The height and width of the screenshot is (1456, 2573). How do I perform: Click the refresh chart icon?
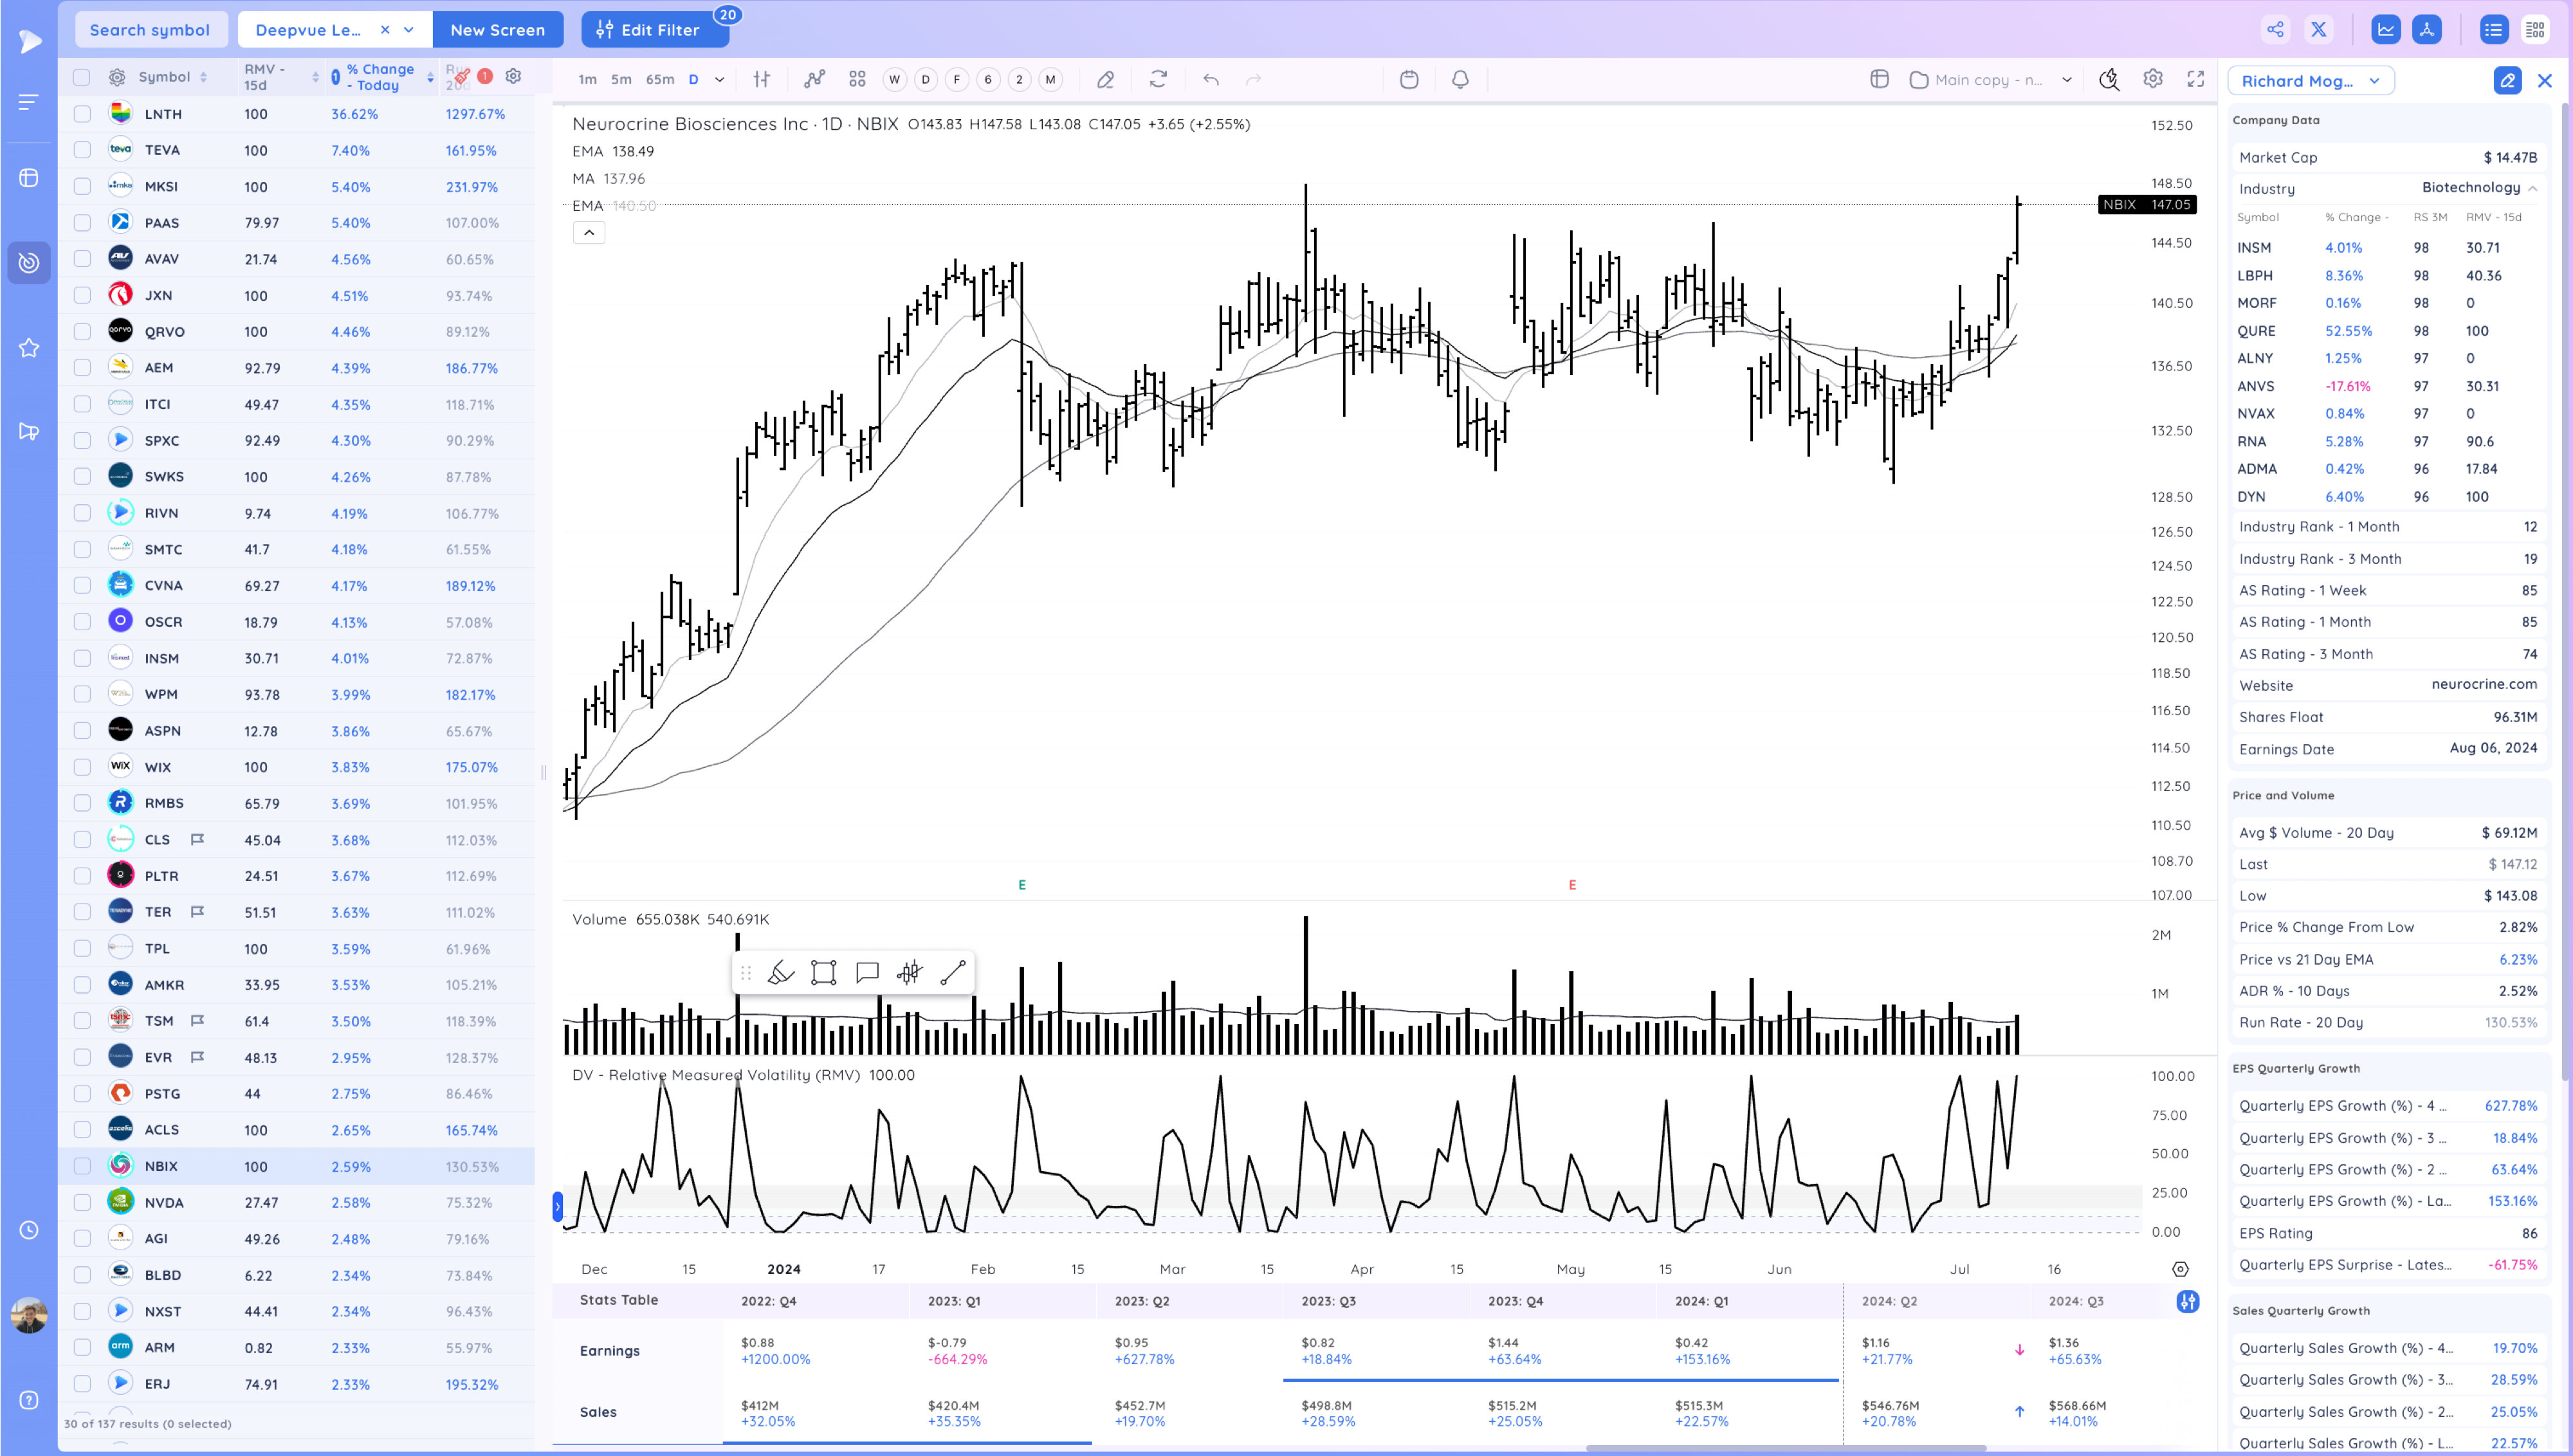click(x=1158, y=79)
